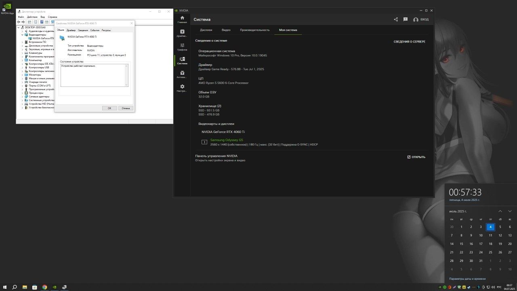The width and height of the screenshot is (517, 291).
Task: Open Настройки gear in NVIDIA sidebar
Action: pyautogui.click(x=182, y=88)
